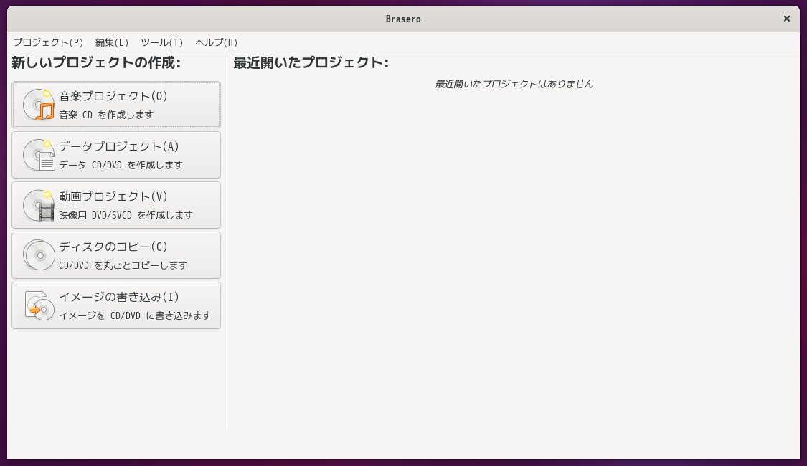Choose ディスクのコピー(C) to copy a disc
The height and width of the screenshot is (466, 807).
tap(116, 255)
